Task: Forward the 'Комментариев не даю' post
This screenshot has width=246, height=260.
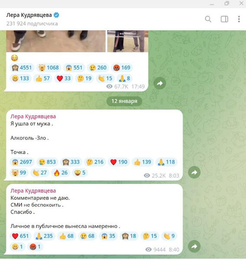Action: 194,247
